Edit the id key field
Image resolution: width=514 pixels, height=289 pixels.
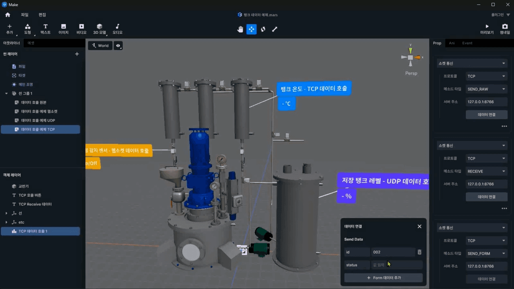(x=357, y=252)
